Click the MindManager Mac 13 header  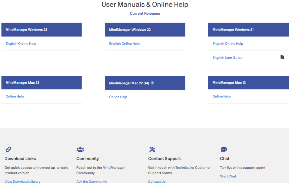click(x=248, y=83)
